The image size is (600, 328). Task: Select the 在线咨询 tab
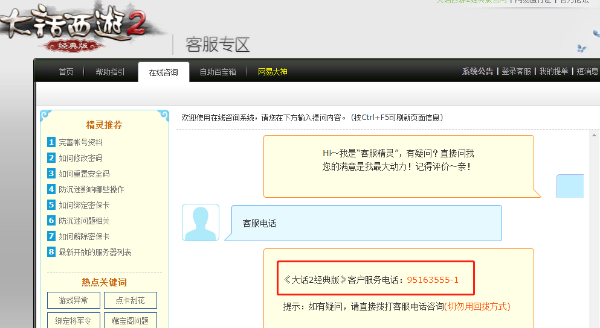point(163,72)
